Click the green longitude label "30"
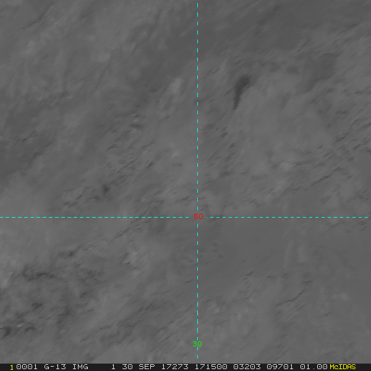 tap(197, 344)
